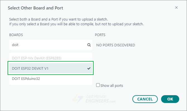This screenshot has height=111, width=187.
Task: Focus the boards search field containing doit
Action: 47,45
